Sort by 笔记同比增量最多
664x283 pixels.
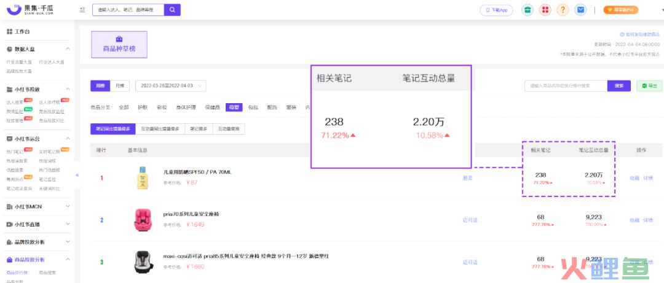point(113,129)
